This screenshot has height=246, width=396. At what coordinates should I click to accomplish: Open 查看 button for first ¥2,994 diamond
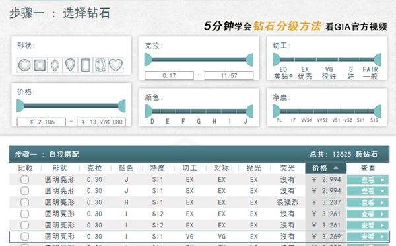pos(368,180)
